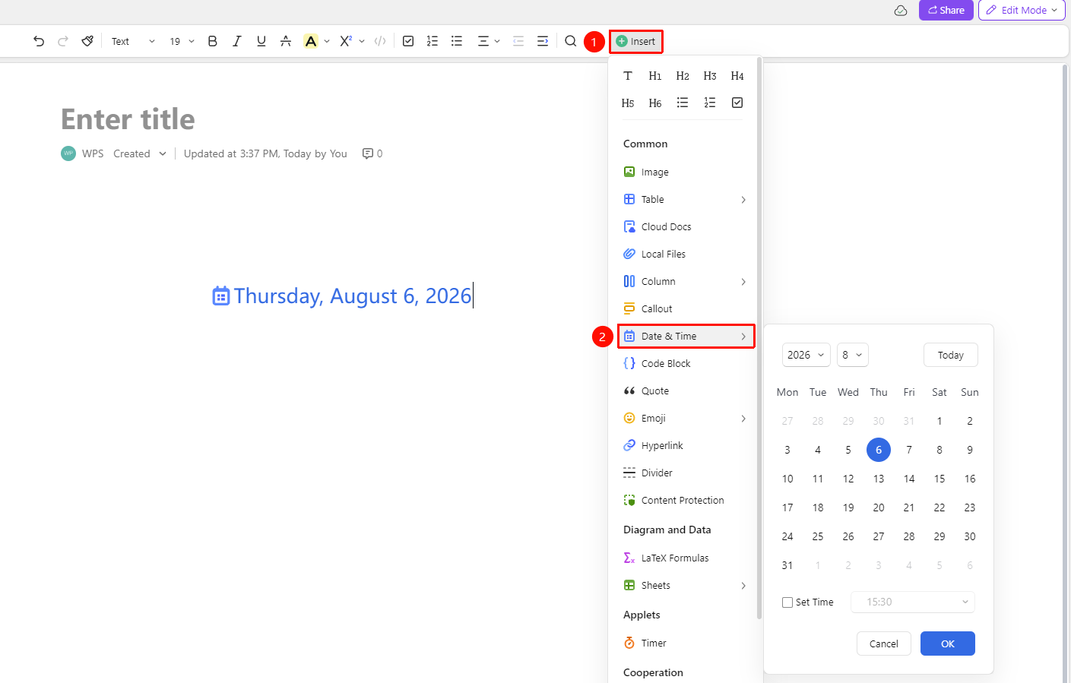Expand the Created sort dropdown

140,153
